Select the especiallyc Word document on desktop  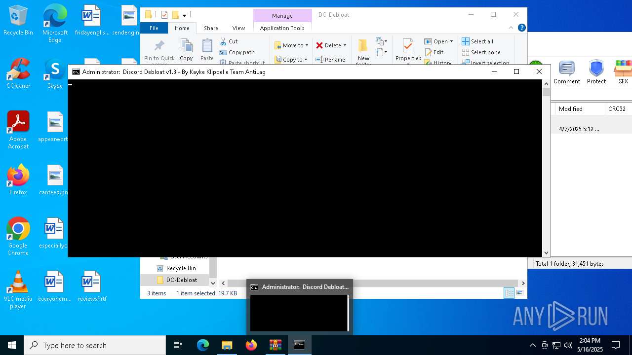(x=53, y=234)
